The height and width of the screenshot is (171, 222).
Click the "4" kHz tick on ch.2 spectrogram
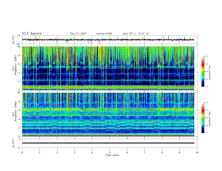[x=19, y=119]
